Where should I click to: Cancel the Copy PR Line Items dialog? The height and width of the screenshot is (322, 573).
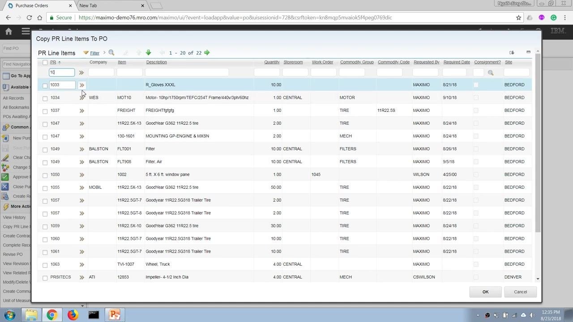coord(520,292)
